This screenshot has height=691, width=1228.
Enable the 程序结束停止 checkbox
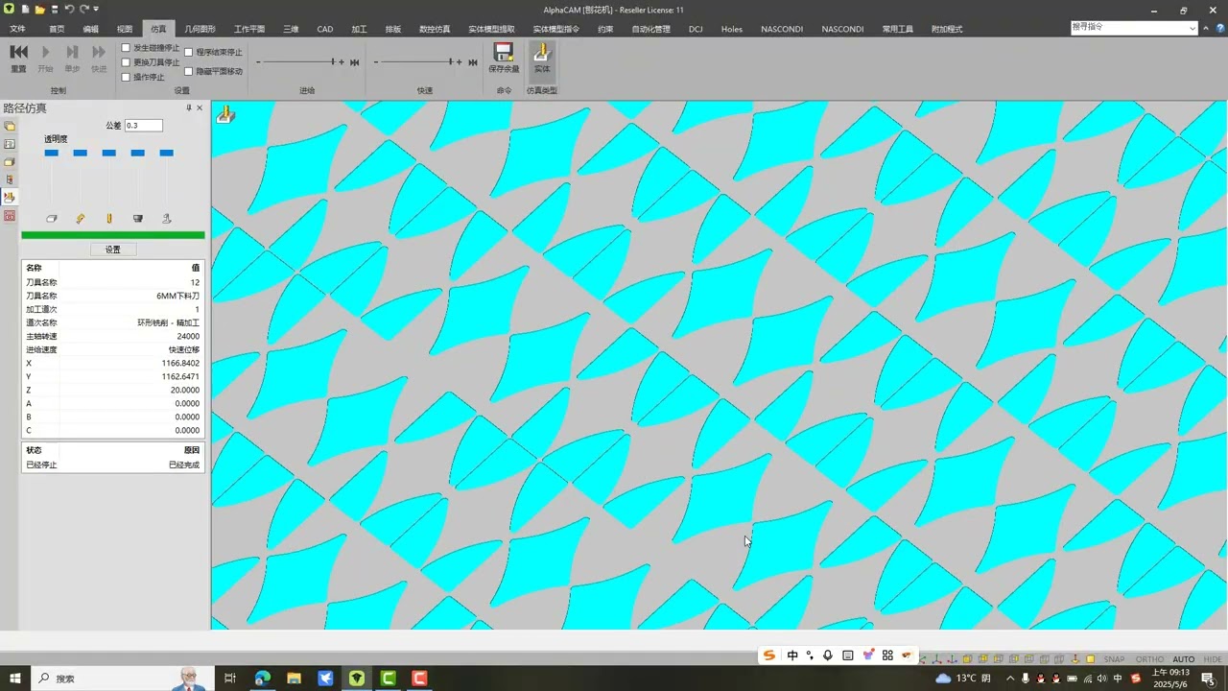pyautogui.click(x=188, y=53)
